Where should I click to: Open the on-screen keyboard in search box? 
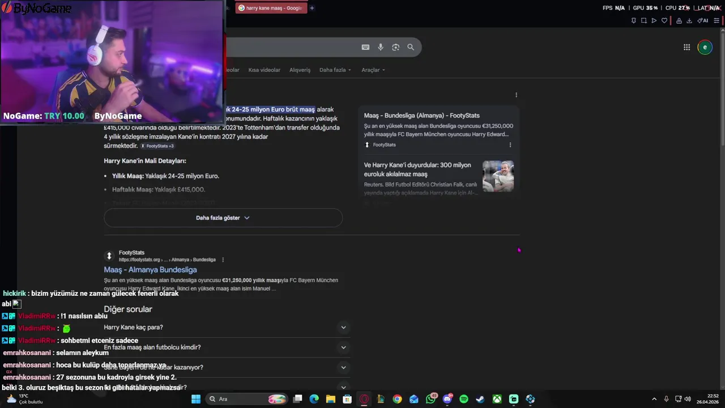click(x=365, y=48)
